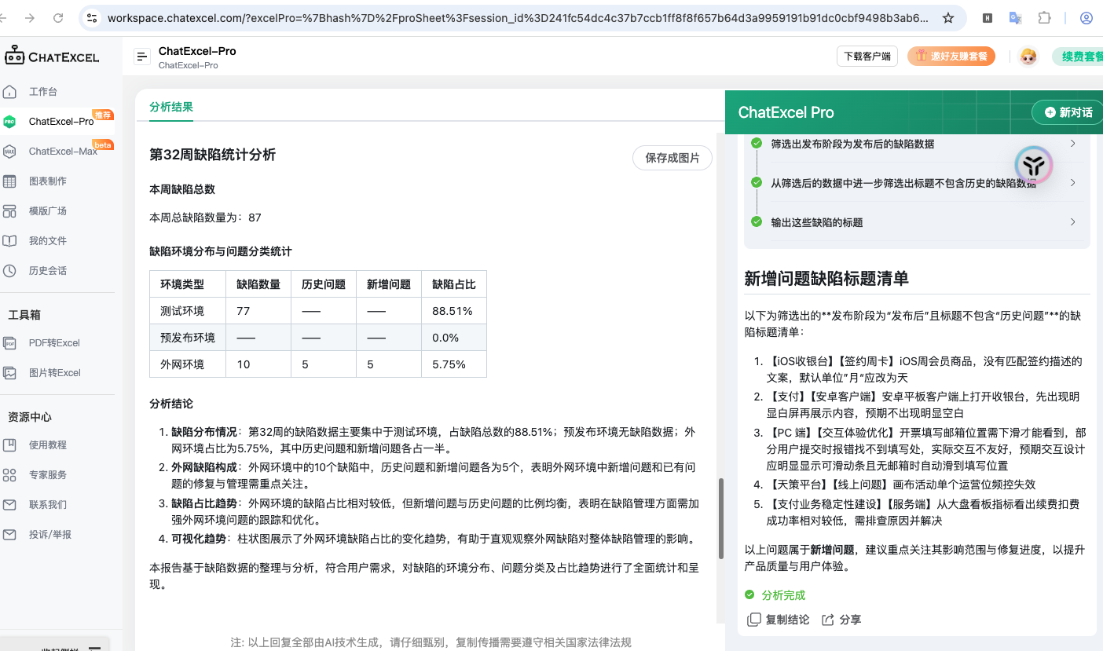The width and height of the screenshot is (1103, 651).
Task: Open the browser profile icon
Action: point(1087,17)
